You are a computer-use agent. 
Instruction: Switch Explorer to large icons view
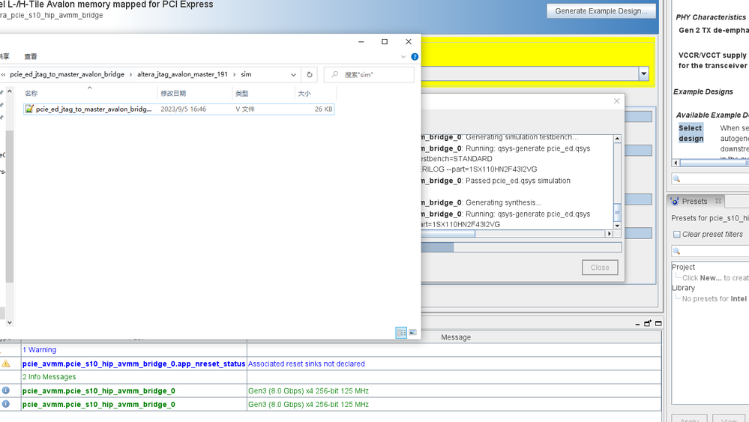413,332
